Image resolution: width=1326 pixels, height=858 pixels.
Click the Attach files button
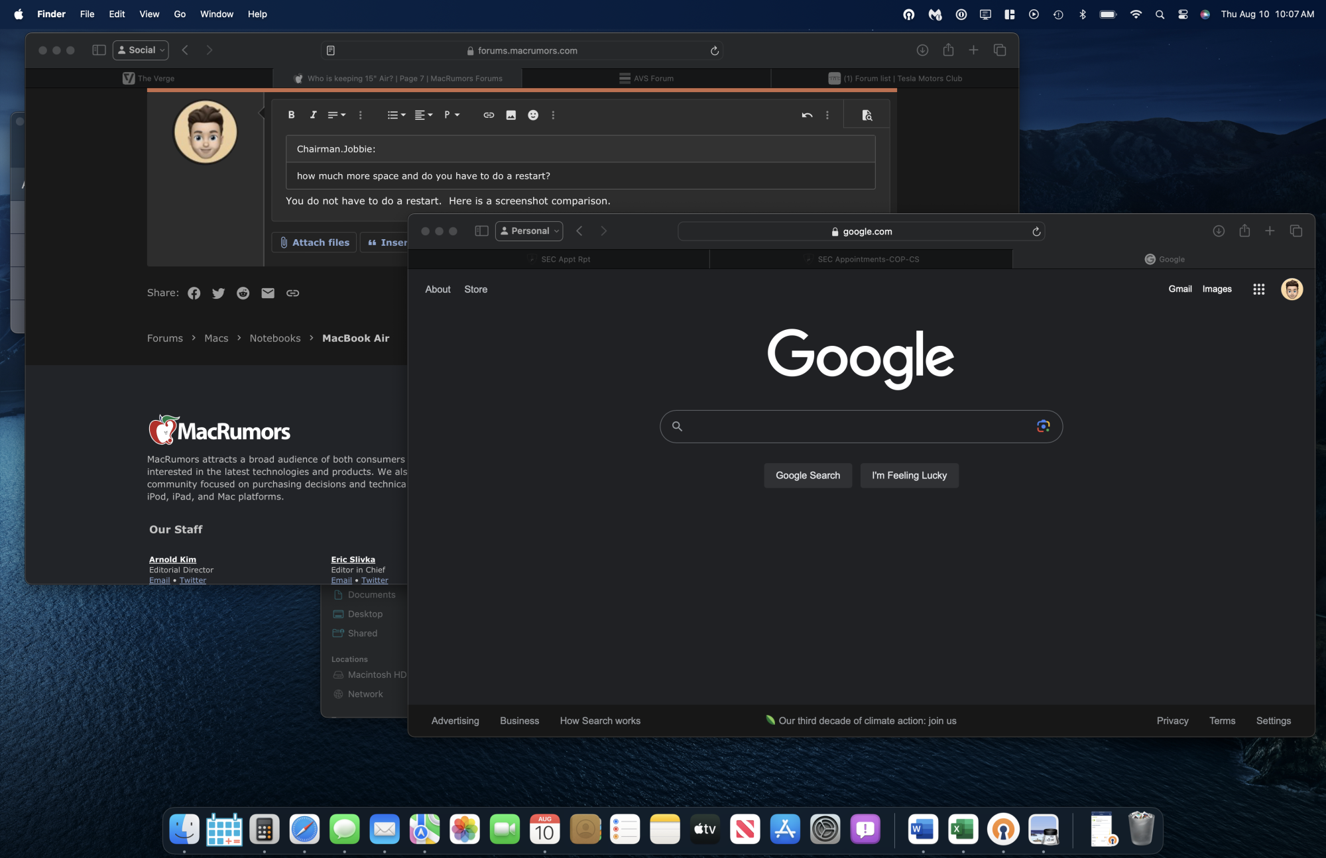click(x=314, y=242)
